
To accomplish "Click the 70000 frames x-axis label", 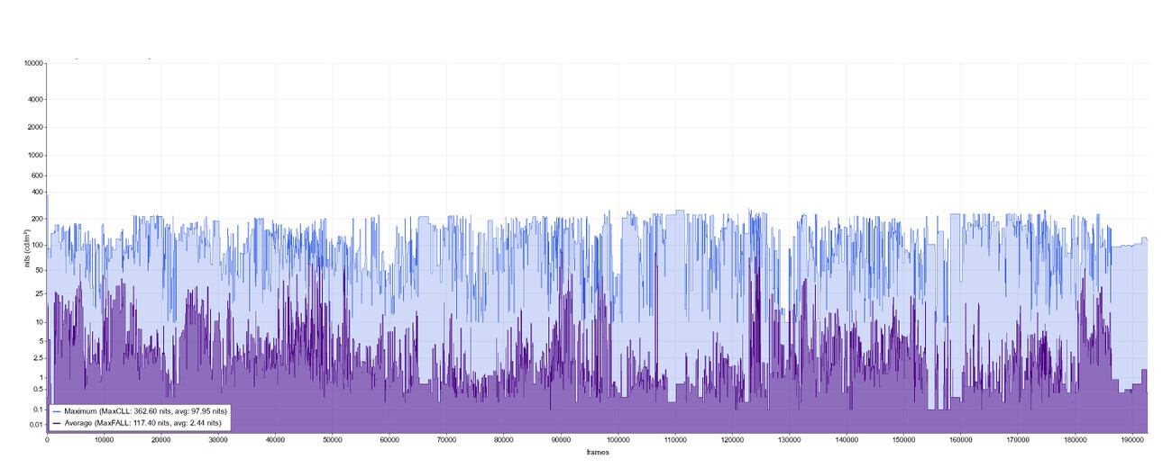I will (447, 440).
